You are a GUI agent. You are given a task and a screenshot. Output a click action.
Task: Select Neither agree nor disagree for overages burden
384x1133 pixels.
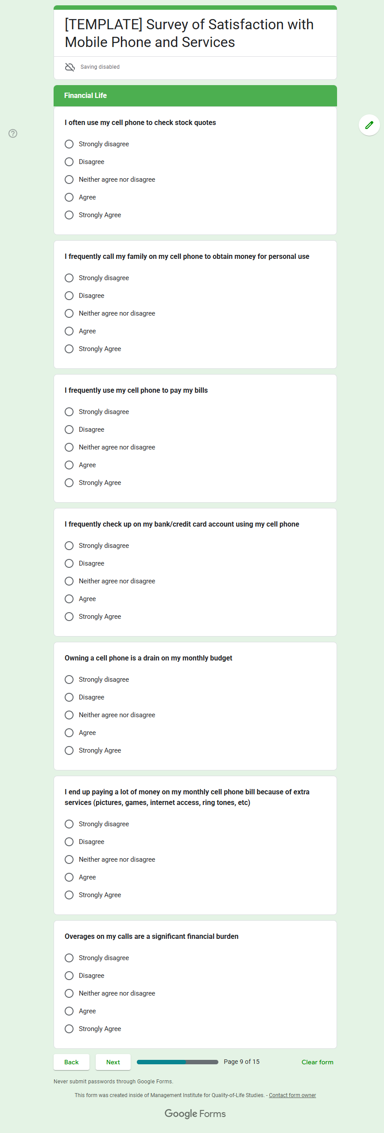(69, 993)
